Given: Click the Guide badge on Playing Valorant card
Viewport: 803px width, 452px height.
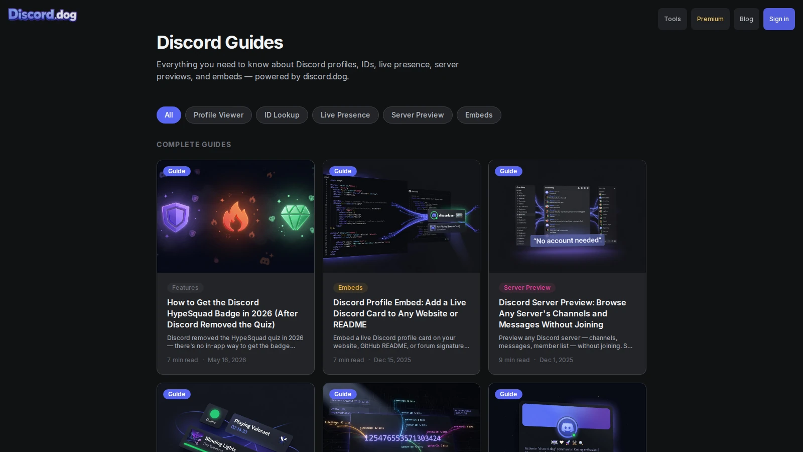Looking at the screenshot, I should 177,394.
